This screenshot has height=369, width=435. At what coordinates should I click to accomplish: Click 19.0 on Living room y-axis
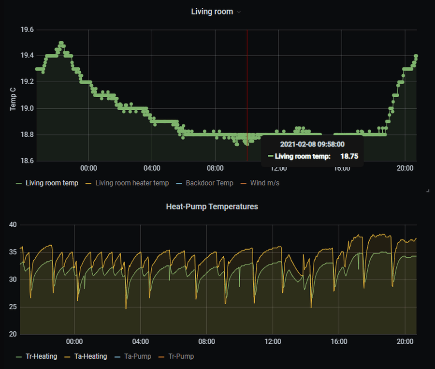click(27, 108)
